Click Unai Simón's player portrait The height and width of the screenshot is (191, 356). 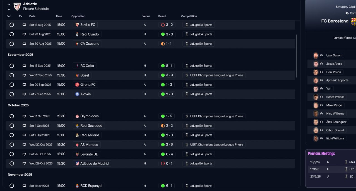click(316, 55)
